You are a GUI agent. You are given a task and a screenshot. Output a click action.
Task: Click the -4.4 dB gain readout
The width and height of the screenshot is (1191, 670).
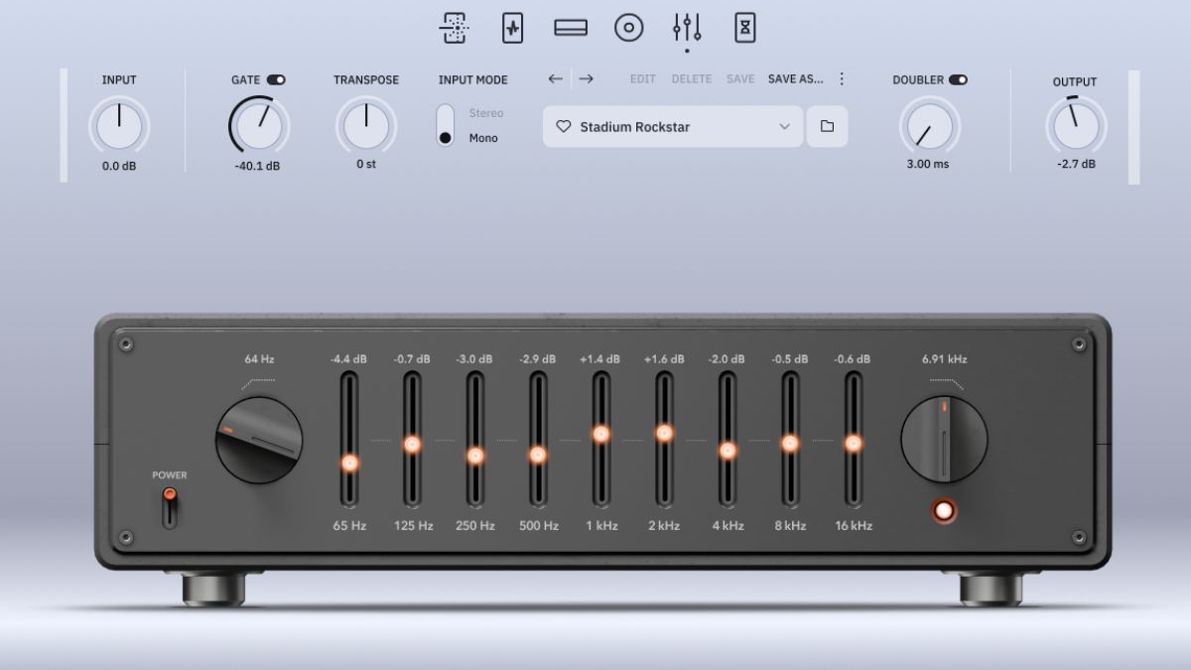click(349, 359)
